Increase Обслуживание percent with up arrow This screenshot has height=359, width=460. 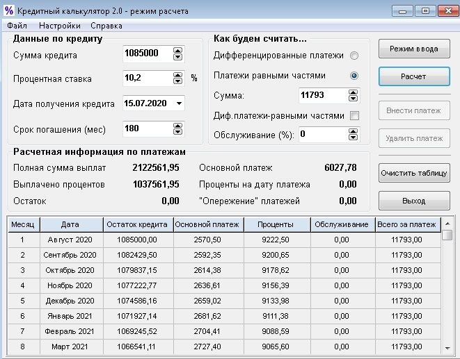point(354,131)
